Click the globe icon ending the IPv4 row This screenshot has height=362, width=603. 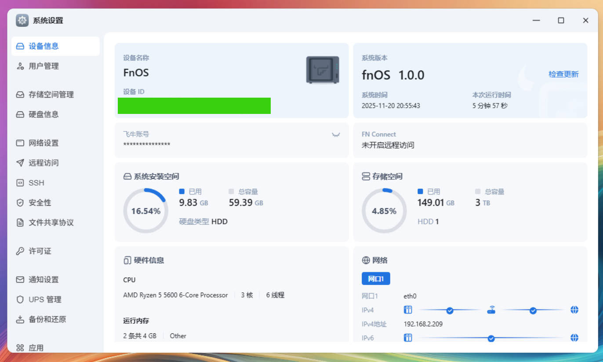tap(574, 310)
